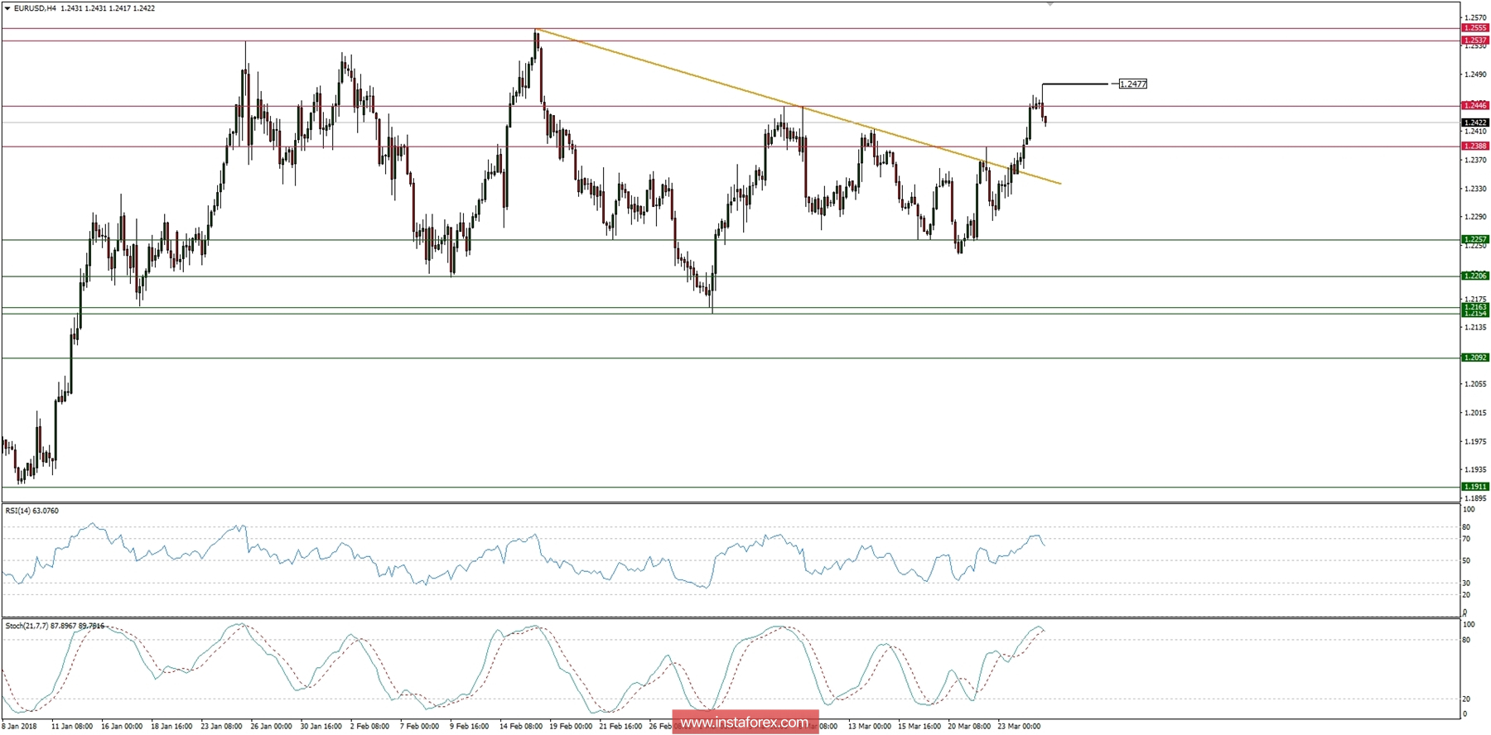Click the 9 Feb 16:00 time label
1491x735 pixels.
(x=469, y=727)
